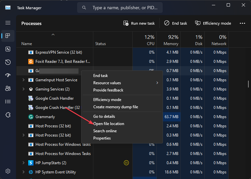Screen dimensions: 251x179
Task: Open Task Manager settings gear
Action: point(8,171)
